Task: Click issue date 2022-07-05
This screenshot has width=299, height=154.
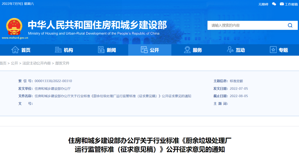Action: pyautogui.click(x=239, y=88)
